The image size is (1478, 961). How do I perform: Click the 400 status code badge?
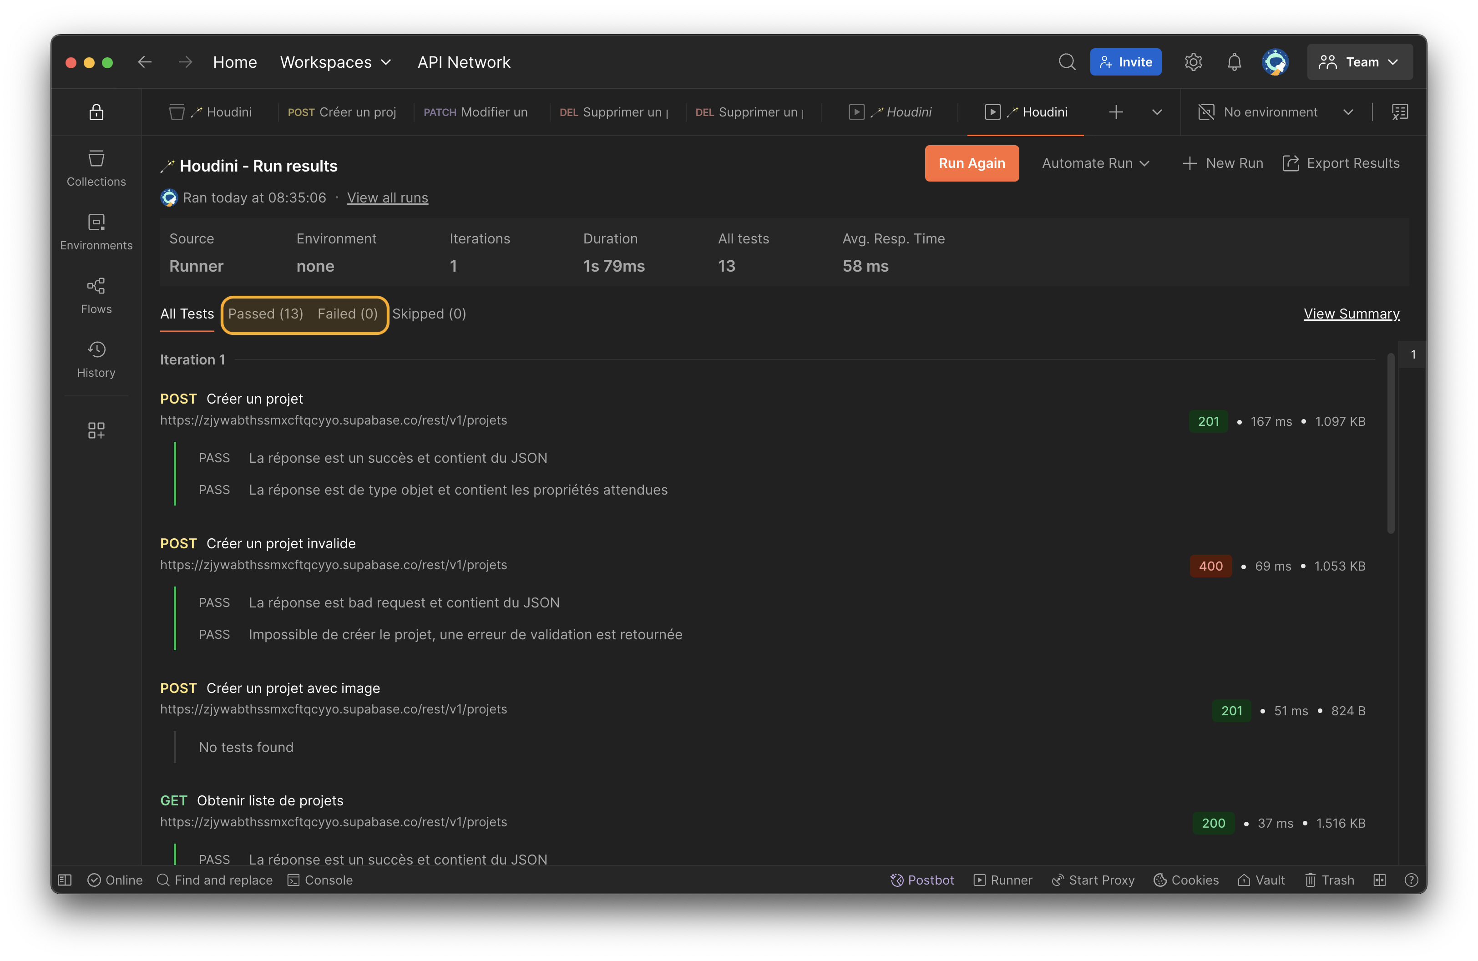click(1211, 566)
